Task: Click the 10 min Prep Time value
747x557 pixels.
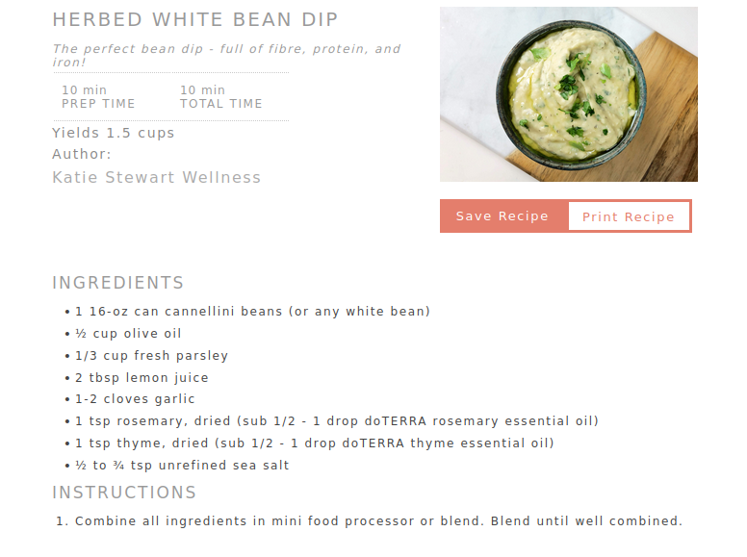Action: click(84, 90)
